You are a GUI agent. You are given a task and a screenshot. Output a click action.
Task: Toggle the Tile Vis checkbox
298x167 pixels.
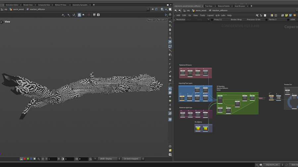pyautogui.click(x=267, y=19)
